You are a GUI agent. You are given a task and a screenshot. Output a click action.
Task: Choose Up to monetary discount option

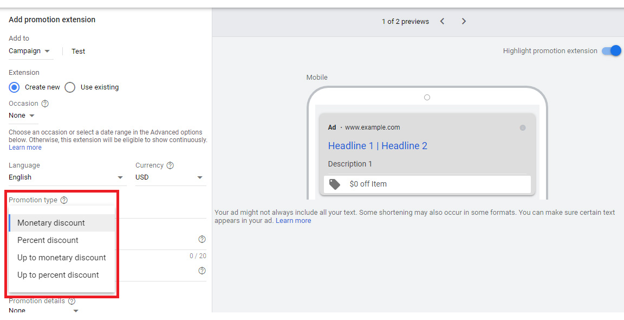click(62, 258)
